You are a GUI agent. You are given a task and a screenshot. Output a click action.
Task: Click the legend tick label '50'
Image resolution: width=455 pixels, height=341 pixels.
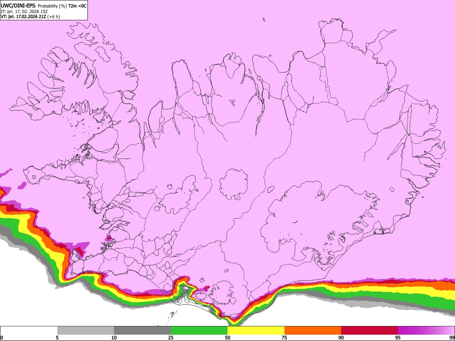tap(227, 337)
